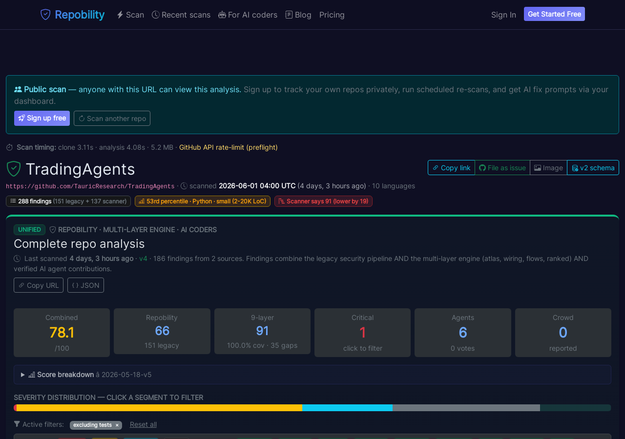Image resolution: width=625 pixels, height=439 pixels.
Task: Click the green v4 version label
Action: 143,259
